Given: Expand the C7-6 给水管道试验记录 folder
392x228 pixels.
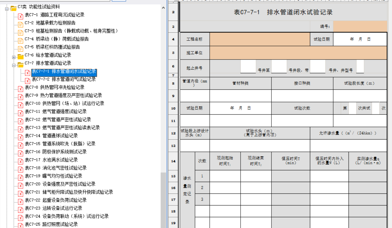Looking at the screenshot, I should [x=14, y=57].
